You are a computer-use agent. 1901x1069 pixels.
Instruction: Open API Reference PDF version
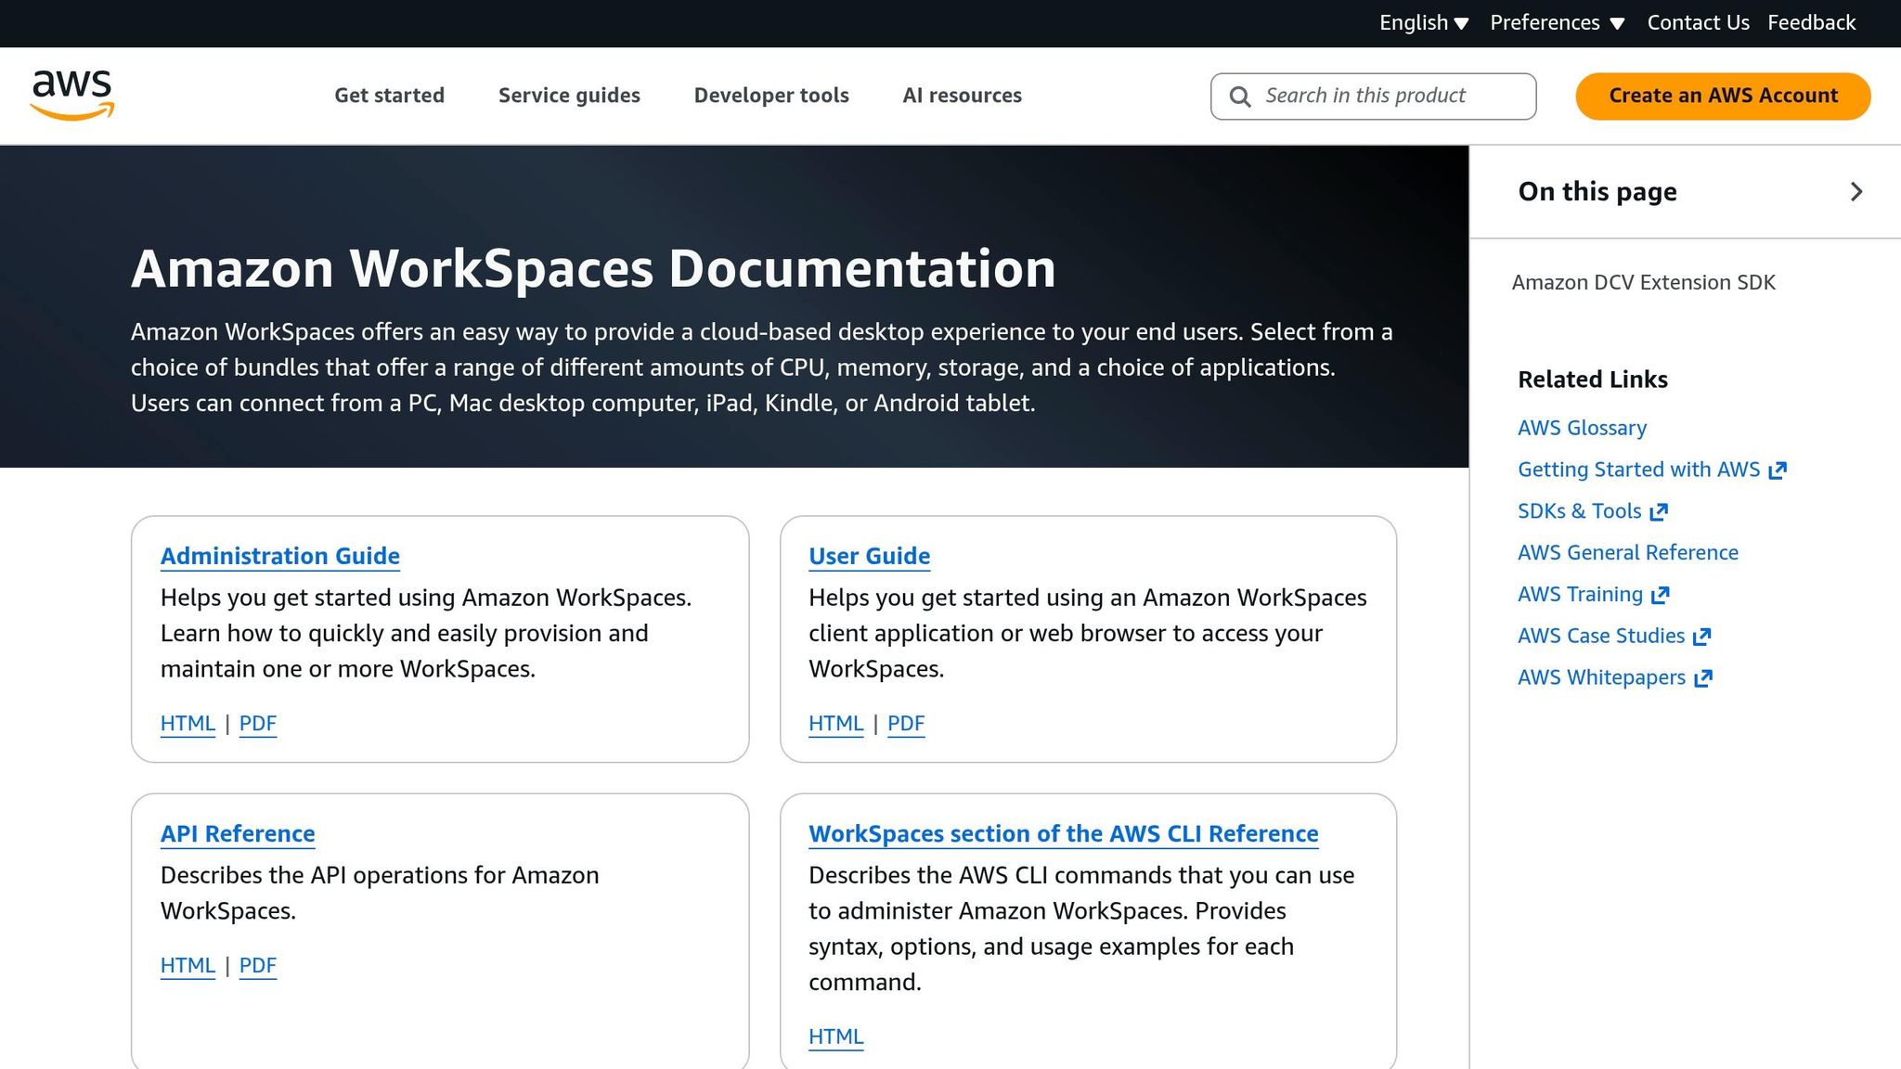point(258,966)
